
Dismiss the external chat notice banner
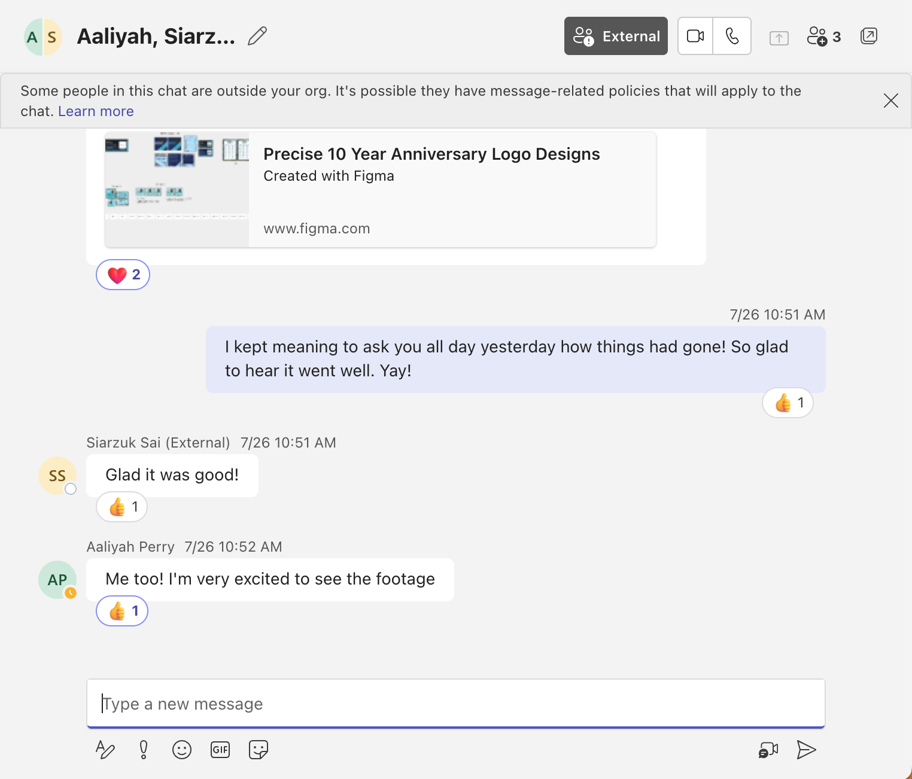coord(891,101)
